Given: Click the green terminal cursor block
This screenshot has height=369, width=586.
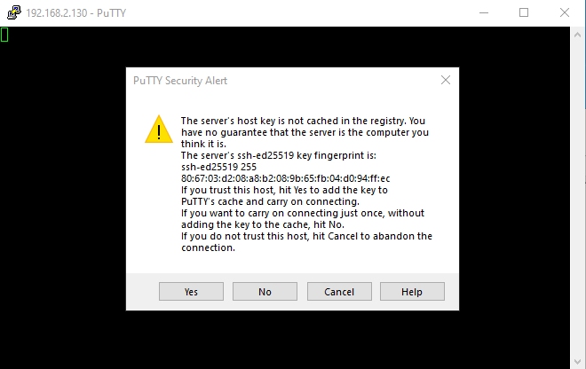Looking at the screenshot, I should click(4, 35).
